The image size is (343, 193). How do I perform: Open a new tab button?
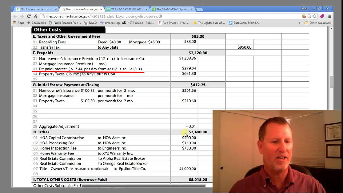199,9
